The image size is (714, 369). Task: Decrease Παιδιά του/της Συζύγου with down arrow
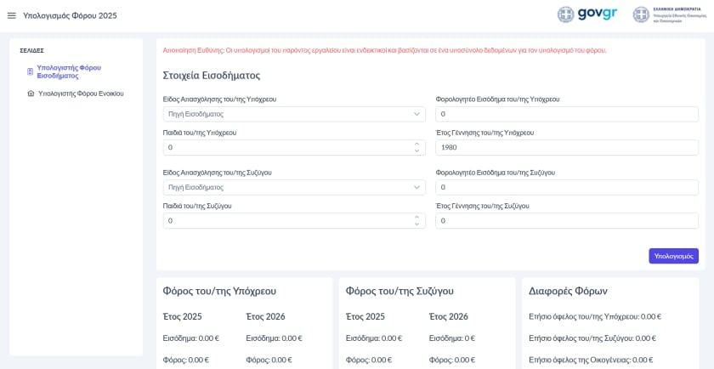click(x=416, y=224)
